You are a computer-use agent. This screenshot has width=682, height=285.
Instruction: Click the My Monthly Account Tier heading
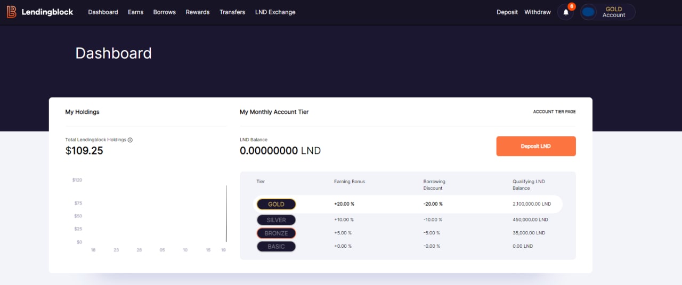(274, 112)
